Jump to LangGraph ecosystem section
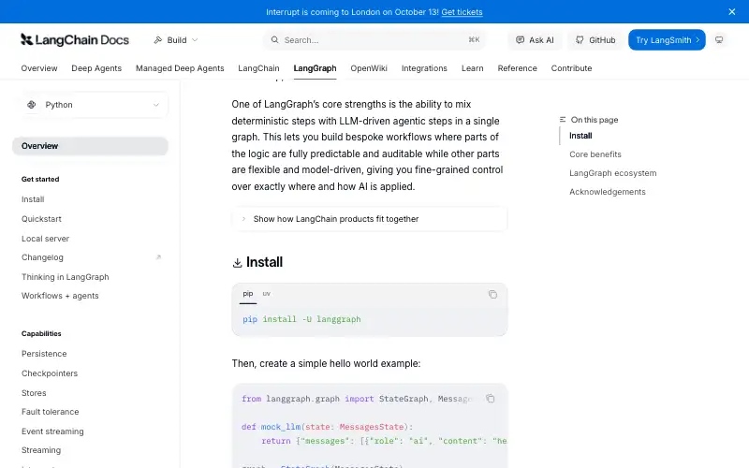Viewport: 749px width, 468px height. click(x=613, y=173)
